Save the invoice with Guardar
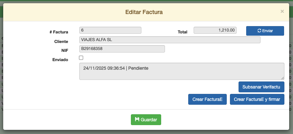 (x=146, y=120)
